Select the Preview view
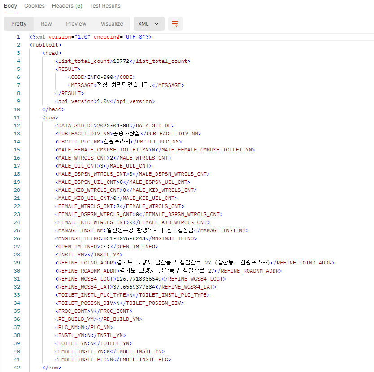This screenshot has height=372, width=374. pos(76,24)
